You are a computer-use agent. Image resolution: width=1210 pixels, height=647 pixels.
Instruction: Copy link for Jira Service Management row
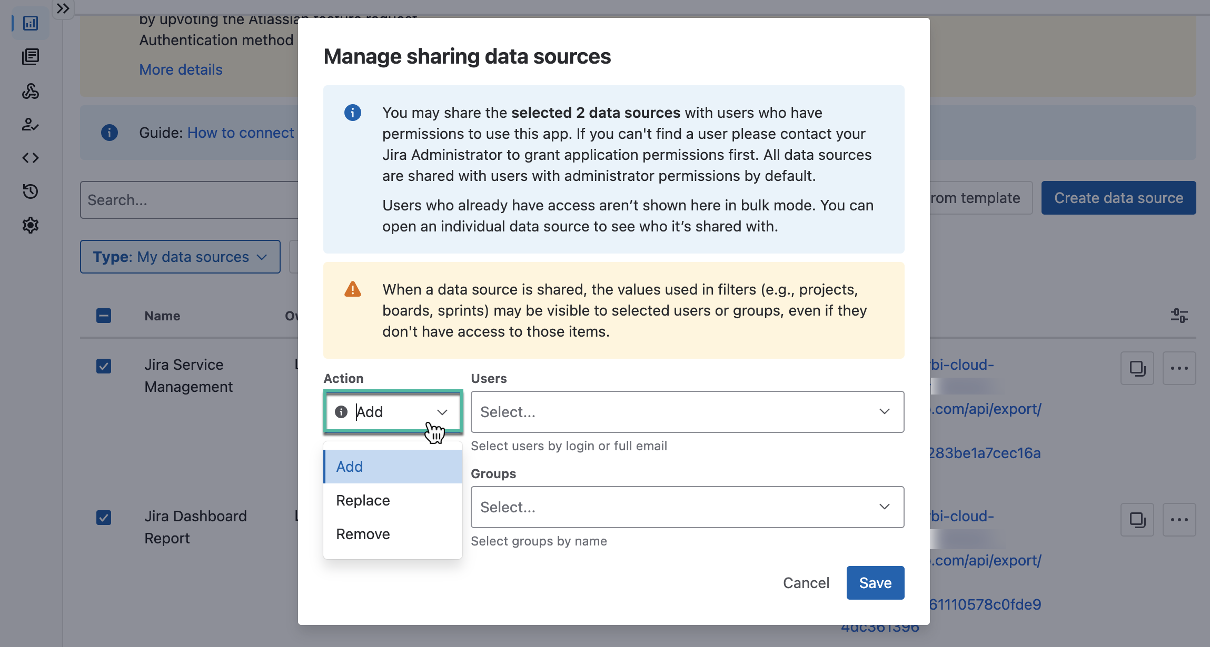pos(1137,368)
